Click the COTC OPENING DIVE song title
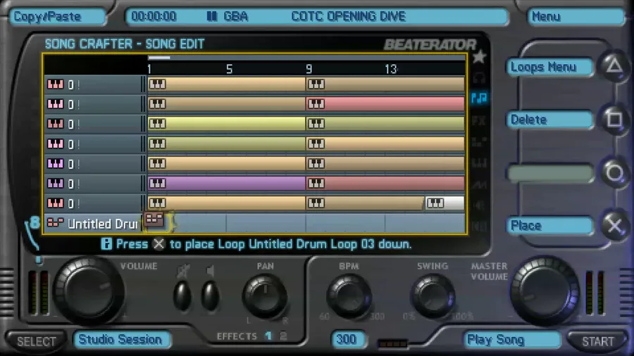The height and width of the screenshot is (356, 634). click(348, 16)
